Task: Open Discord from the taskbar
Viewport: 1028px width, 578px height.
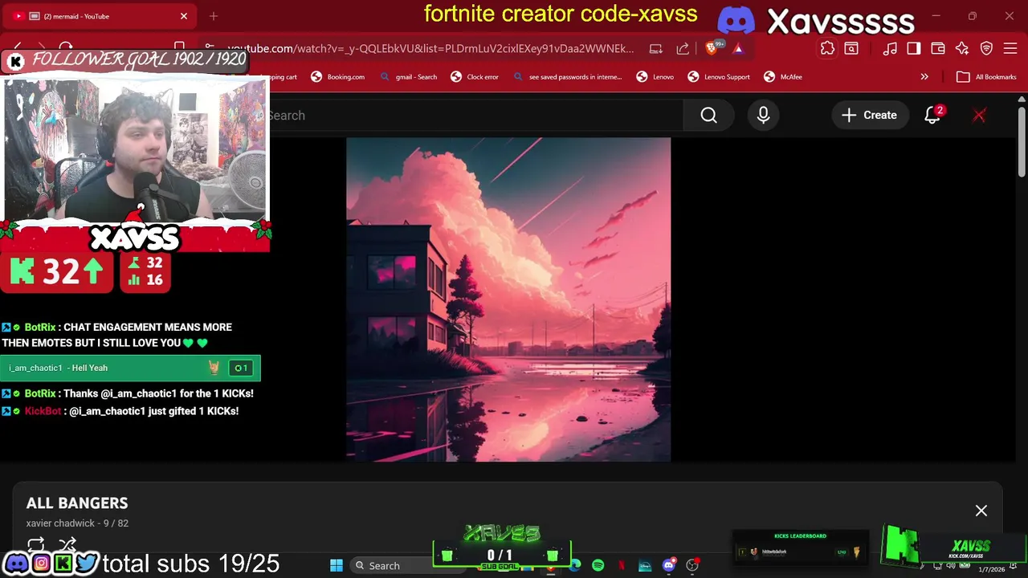Action: coord(668,566)
